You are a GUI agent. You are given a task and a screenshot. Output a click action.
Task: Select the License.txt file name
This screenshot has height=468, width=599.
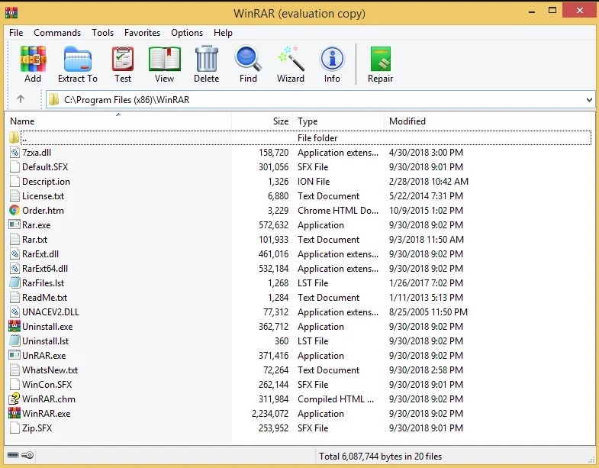click(x=43, y=195)
